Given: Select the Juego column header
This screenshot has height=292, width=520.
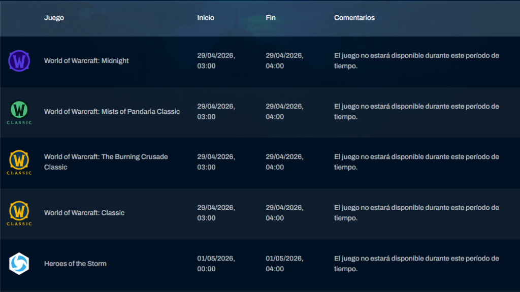Looking at the screenshot, I should 54,18.
